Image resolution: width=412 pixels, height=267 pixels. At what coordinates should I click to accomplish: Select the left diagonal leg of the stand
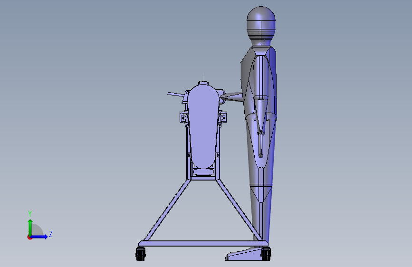click(167, 210)
